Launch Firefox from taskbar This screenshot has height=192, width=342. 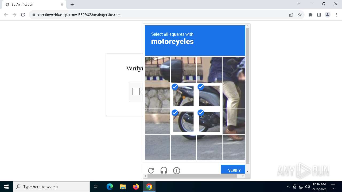point(136,187)
